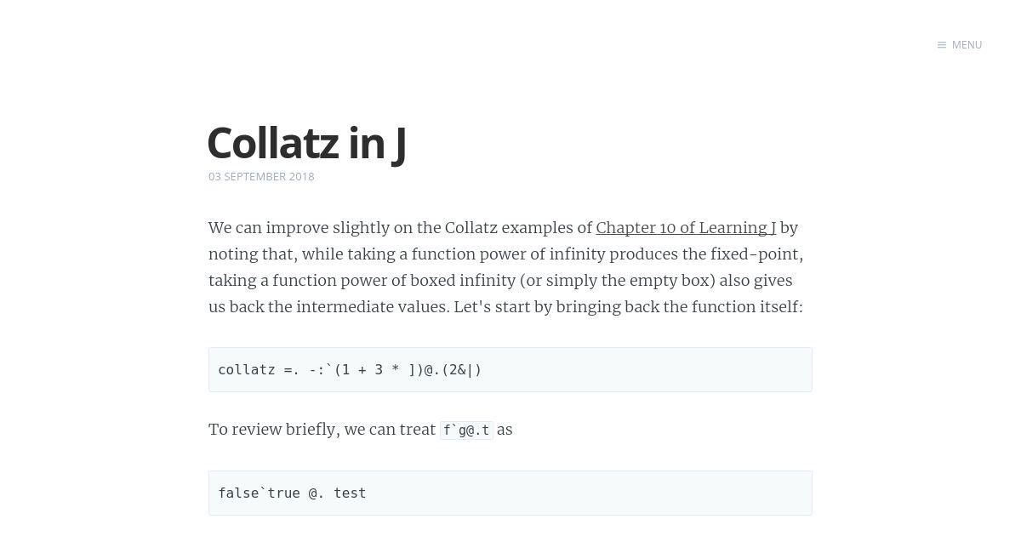The height and width of the screenshot is (536, 1021).
Task: Click the word Collatz in the first paragraph
Action: tap(471, 228)
